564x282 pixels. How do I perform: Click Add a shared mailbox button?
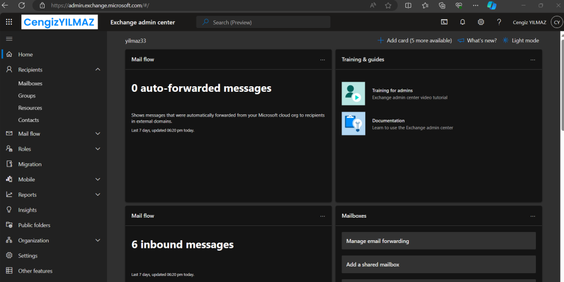click(438, 264)
